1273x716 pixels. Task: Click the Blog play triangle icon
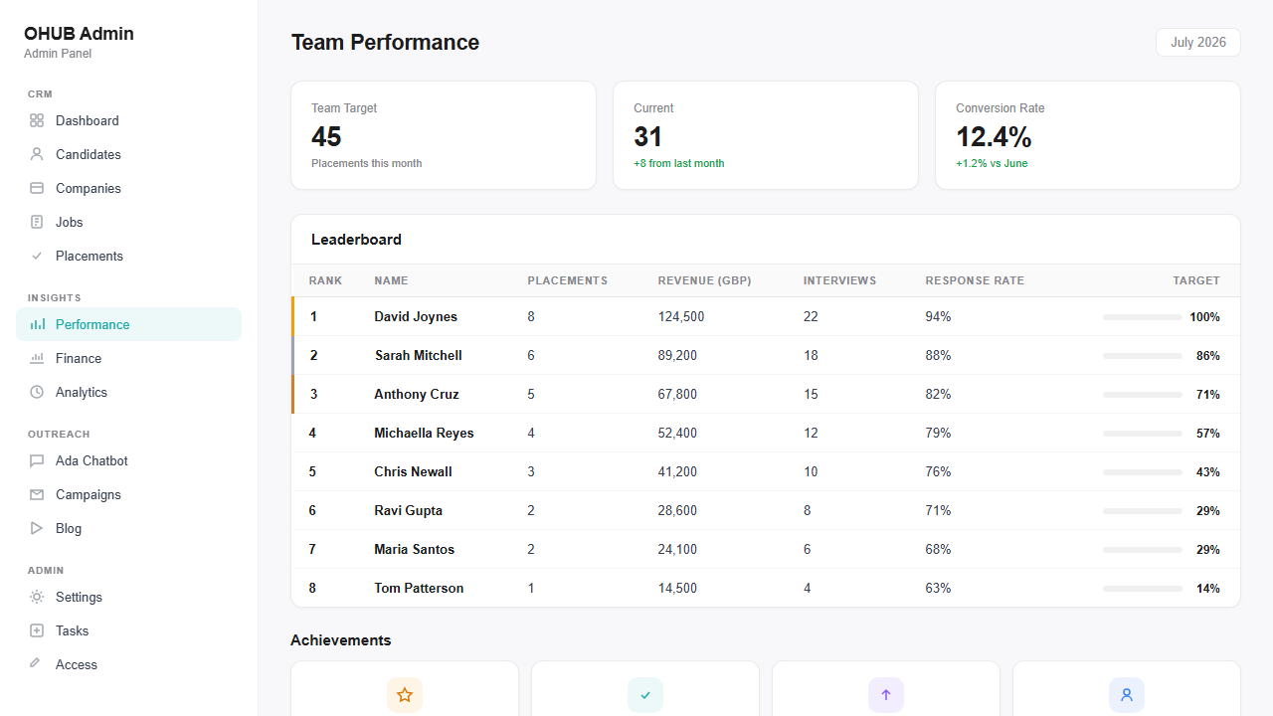[37, 528]
